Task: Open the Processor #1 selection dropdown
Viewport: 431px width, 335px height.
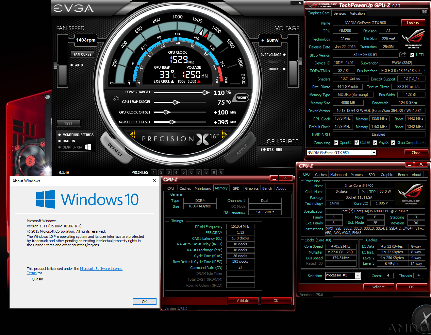Action: coord(358,276)
